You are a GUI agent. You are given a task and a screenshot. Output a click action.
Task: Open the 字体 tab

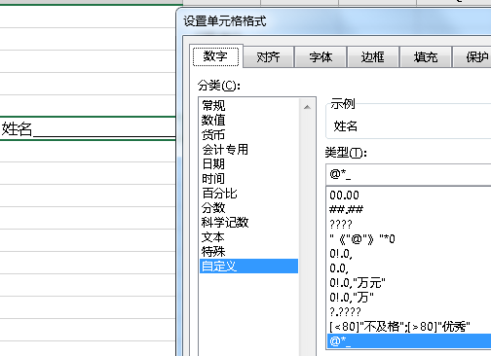(321, 57)
